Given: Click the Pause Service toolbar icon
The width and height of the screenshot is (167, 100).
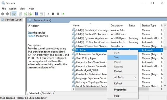Looking at the screenshot, I should click(58, 14).
